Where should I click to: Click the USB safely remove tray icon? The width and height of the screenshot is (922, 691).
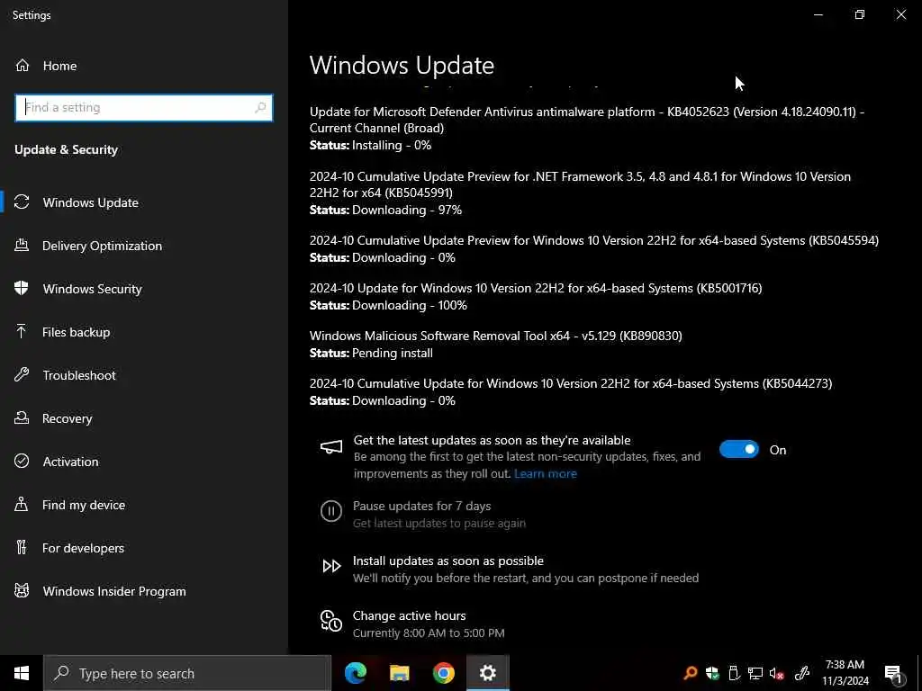(x=733, y=673)
